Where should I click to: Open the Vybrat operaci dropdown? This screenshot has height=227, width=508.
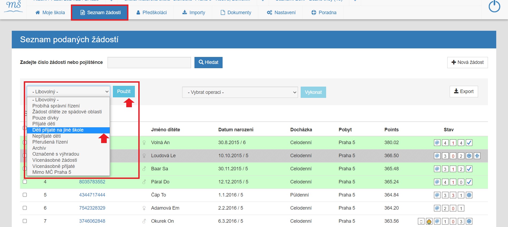pos(240,92)
